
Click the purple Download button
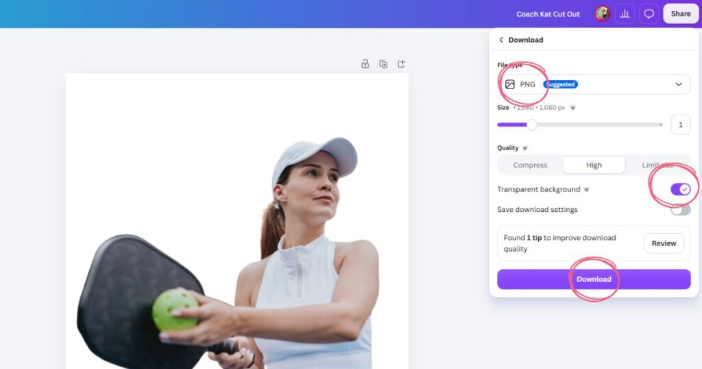coord(594,279)
